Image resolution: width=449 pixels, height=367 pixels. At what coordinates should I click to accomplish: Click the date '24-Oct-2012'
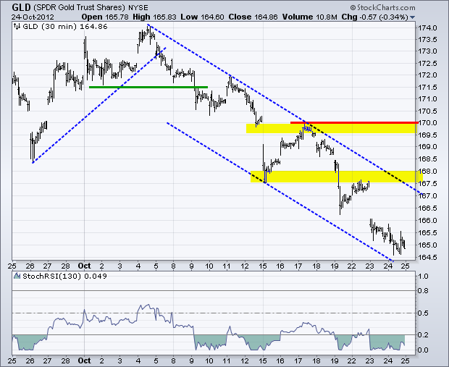point(33,17)
